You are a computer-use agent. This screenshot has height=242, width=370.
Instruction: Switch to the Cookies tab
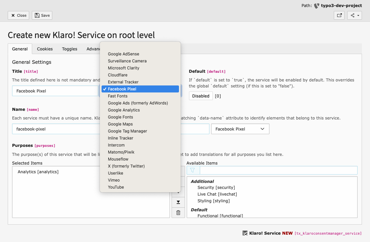[45, 49]
